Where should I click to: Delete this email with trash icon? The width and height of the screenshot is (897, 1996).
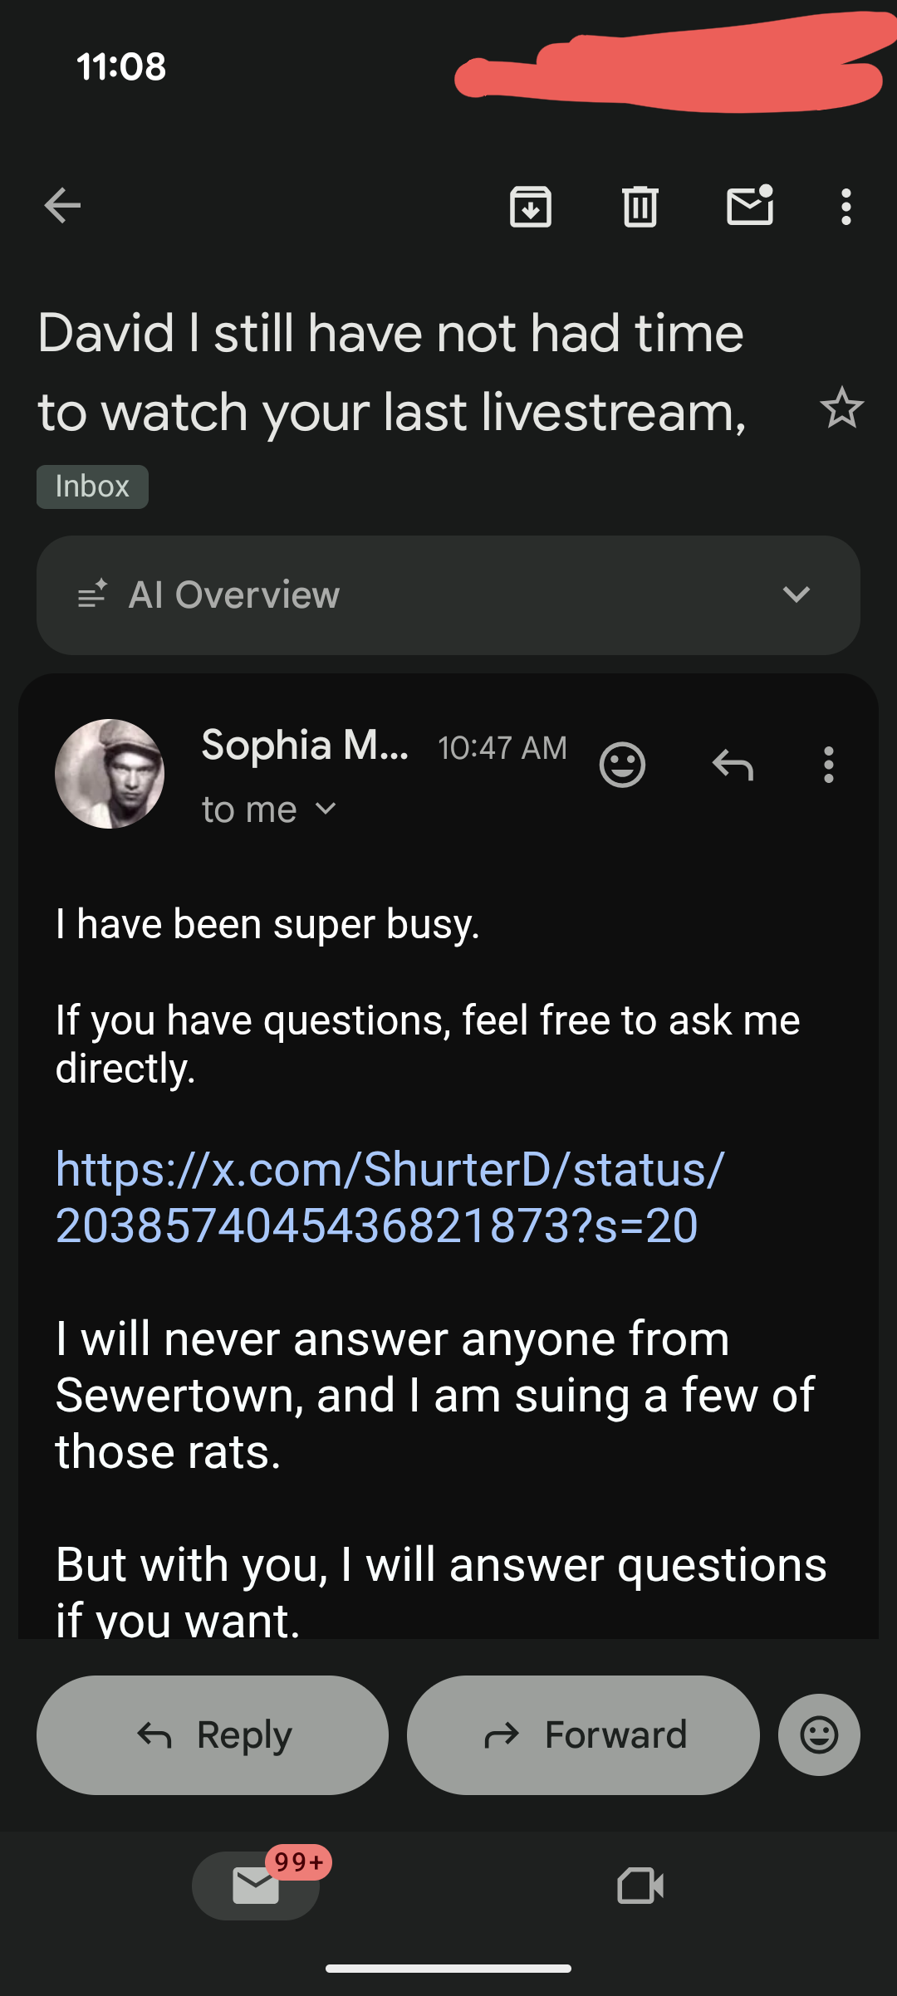pos(640,206)
